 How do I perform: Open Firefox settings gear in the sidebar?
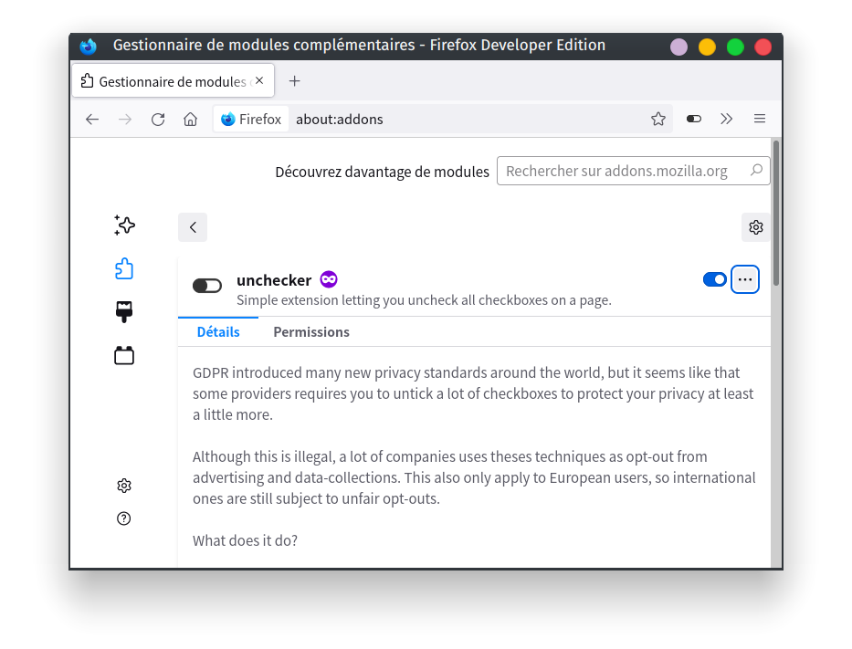[124, 486]
